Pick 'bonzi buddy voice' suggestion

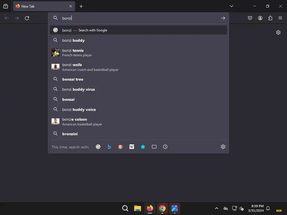[x=138, y=109]
